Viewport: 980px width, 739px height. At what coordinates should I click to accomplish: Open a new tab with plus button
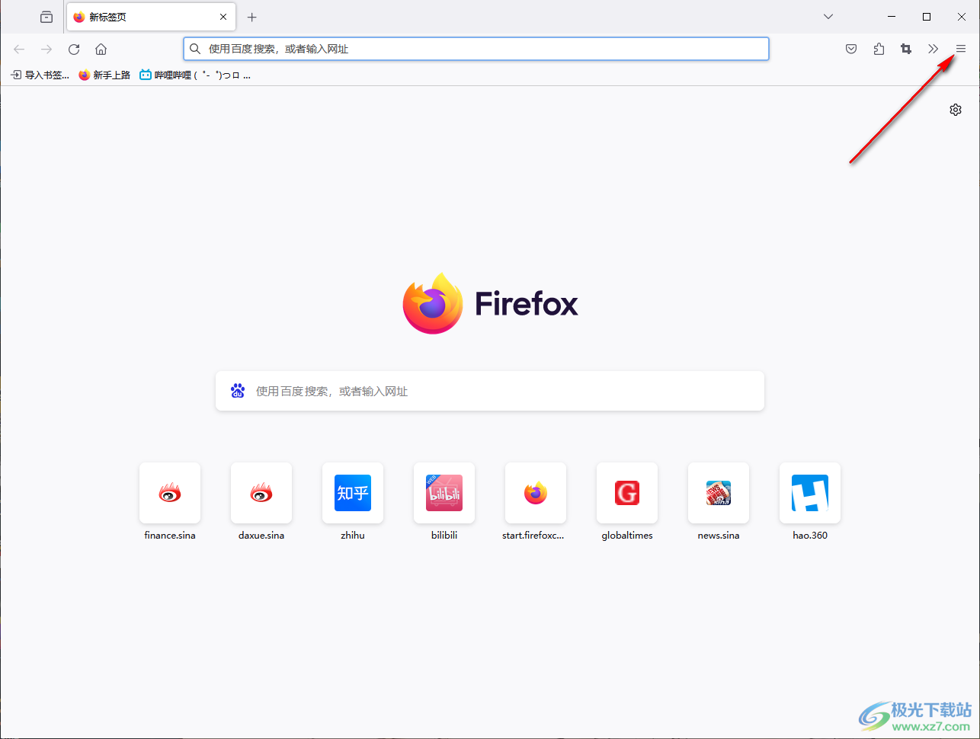(252, 17)
